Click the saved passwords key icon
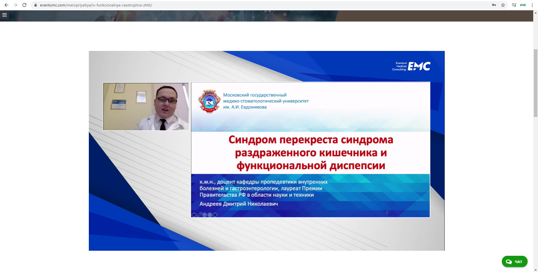This screenshot has width=538, height=272. click(494, 5)
